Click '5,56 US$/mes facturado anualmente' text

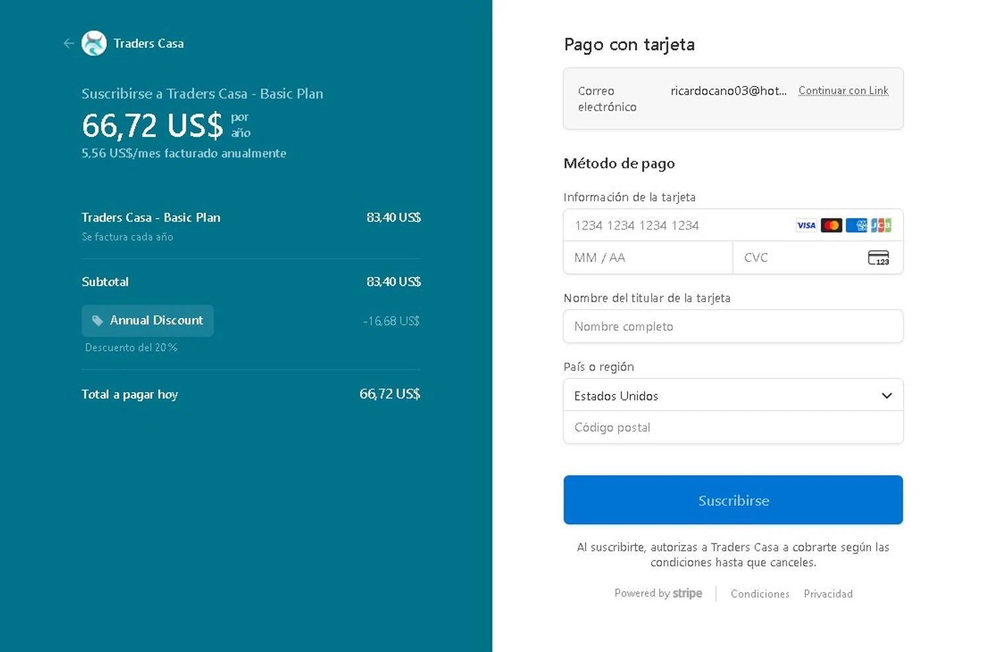(x=184, y=153)
